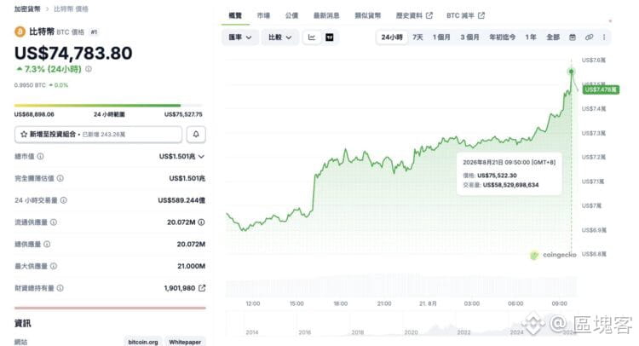Click the US$75,527.75 24h high value

point(183,114)
